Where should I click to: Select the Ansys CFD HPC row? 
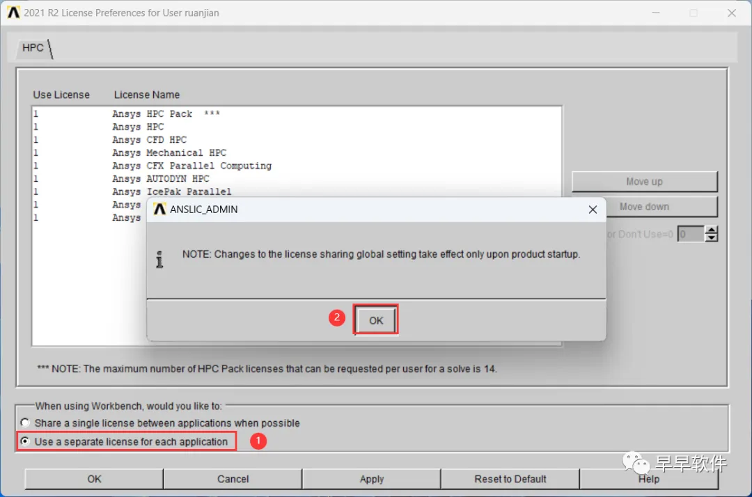tap(297, 139)
